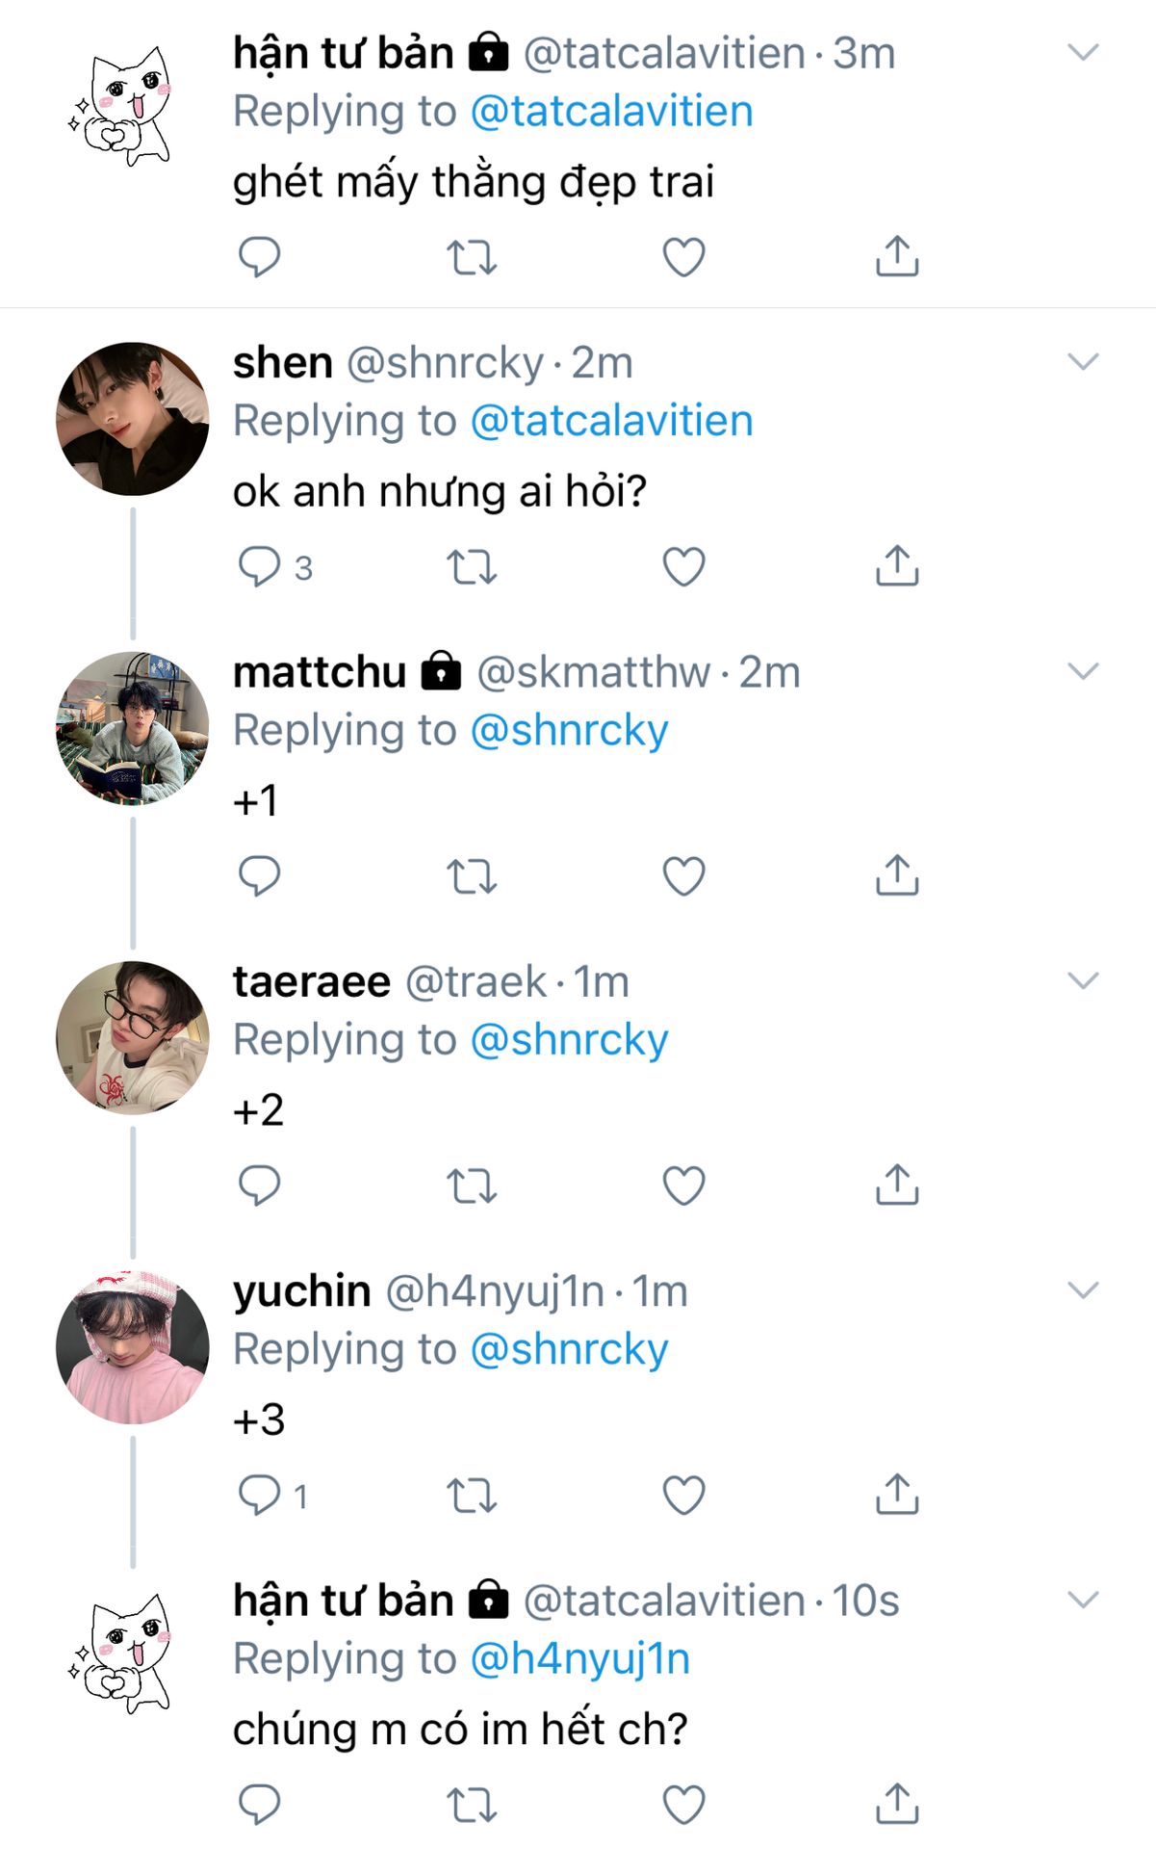Screen dimensions: 1156x1849
Task: Open more options on yuchin's tweet
Action: [x=1083, y=1290]
